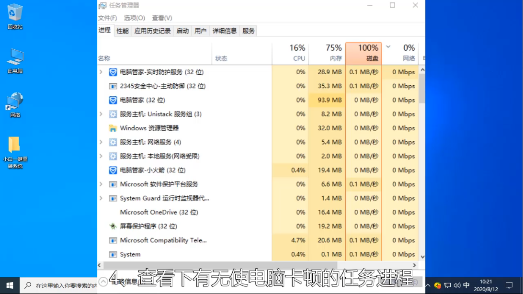Select the 2345安全中心-主动防御 process icon

coord(113,86)
